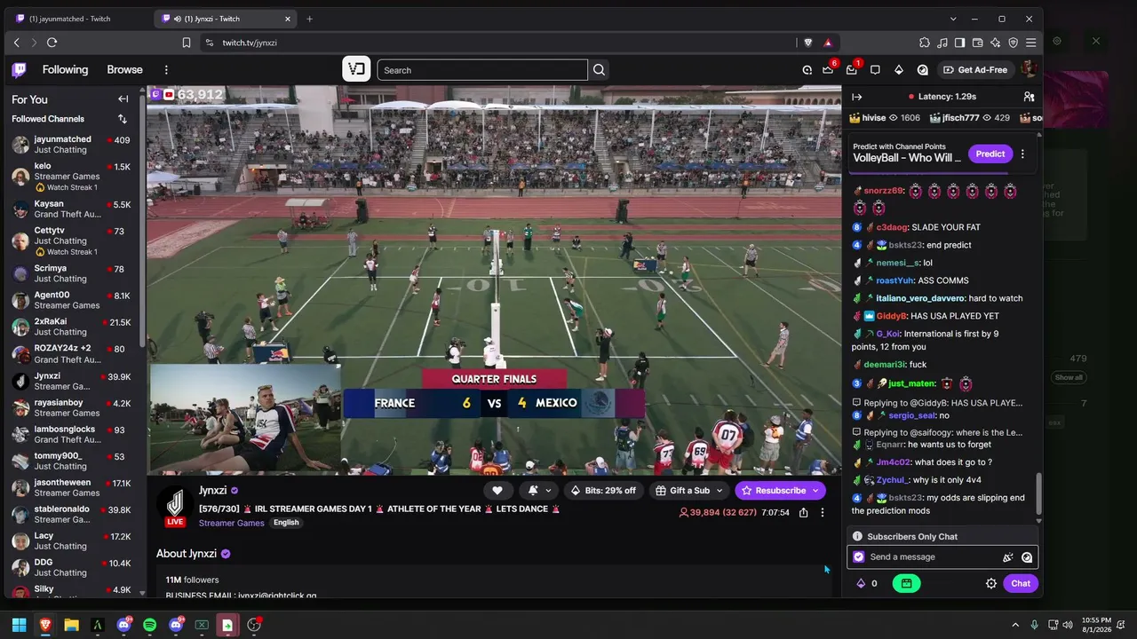The height and width of the screenshot is (639, 1137).
Task: Expand the Gift a Sub dropdown
Action: 720,491
